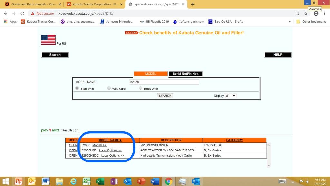Go to next results page
This screenshot has width=330, height=186.
55,130
